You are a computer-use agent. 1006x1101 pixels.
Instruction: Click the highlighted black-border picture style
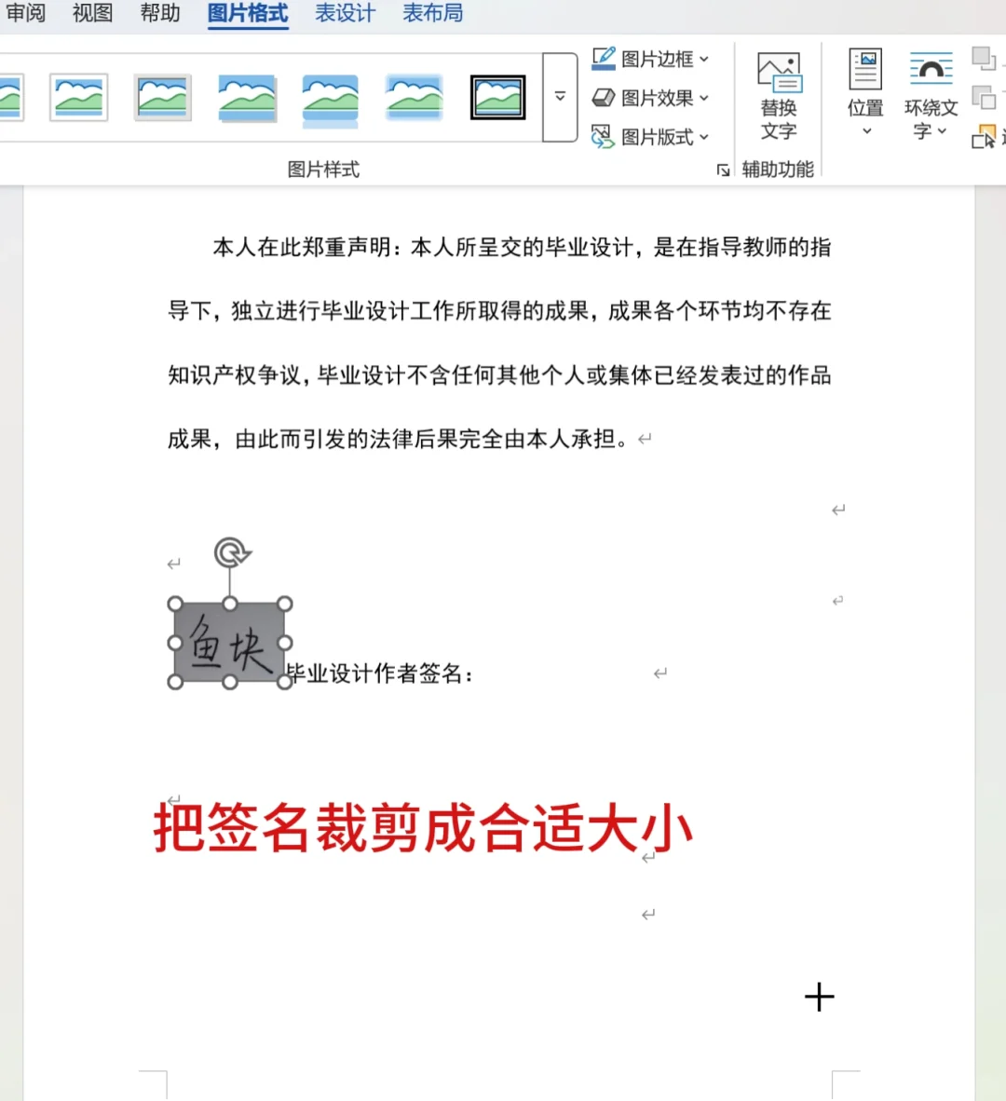(497, 96)
